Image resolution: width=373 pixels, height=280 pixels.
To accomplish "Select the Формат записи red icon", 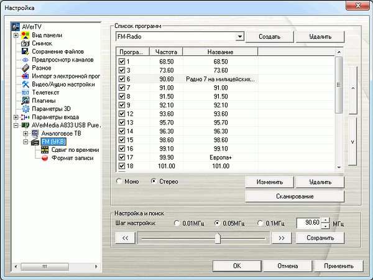I will tap(44, 158).
